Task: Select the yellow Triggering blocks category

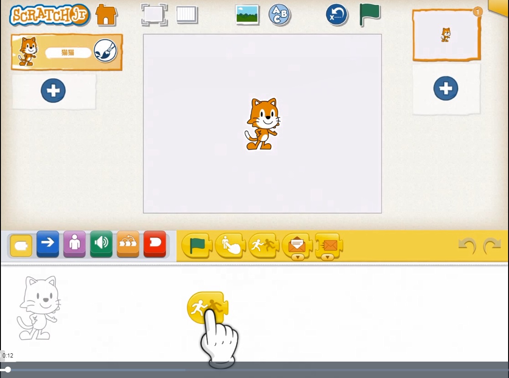Action: tap(21, 245)
